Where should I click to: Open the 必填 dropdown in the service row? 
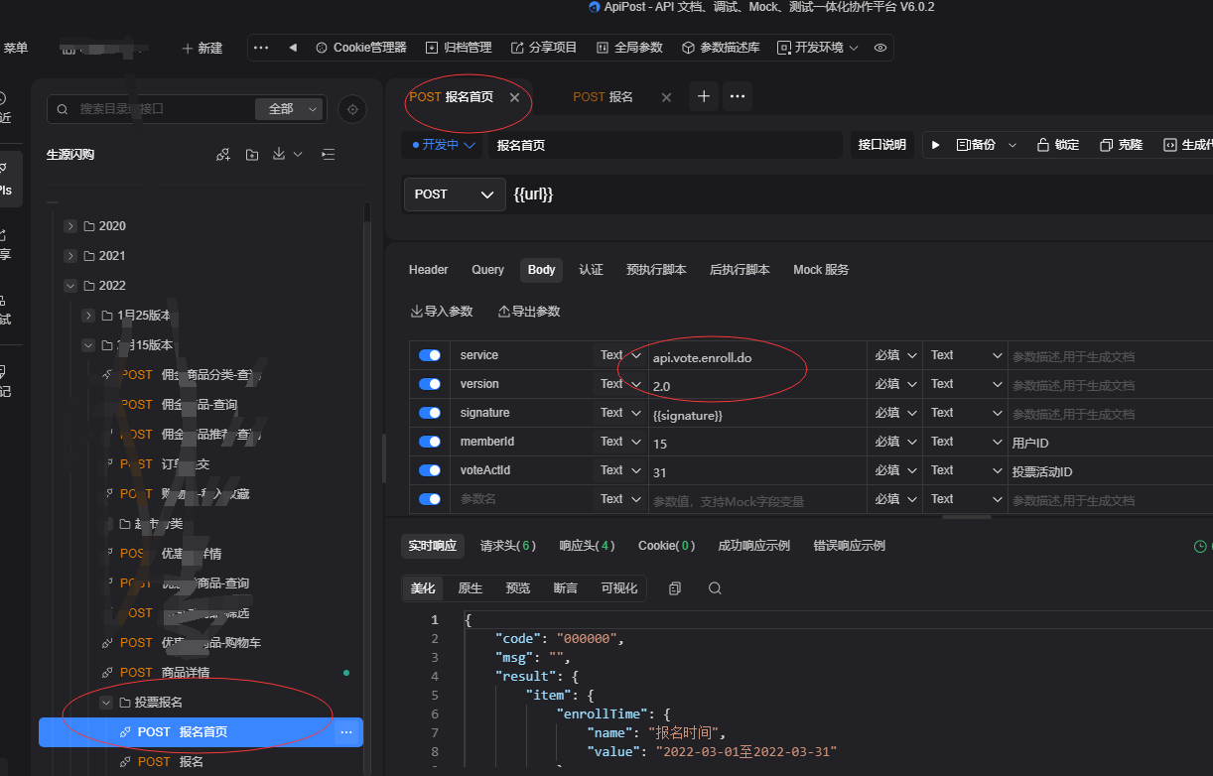[894, 355]
